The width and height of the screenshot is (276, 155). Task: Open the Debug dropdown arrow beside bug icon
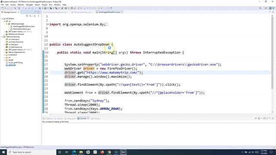coord(42,8)
